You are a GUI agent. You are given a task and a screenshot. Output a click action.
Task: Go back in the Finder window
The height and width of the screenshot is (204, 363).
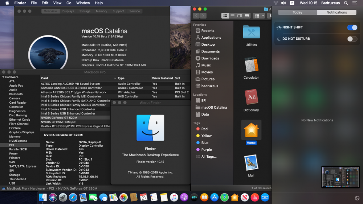click(x=196, y=16)
